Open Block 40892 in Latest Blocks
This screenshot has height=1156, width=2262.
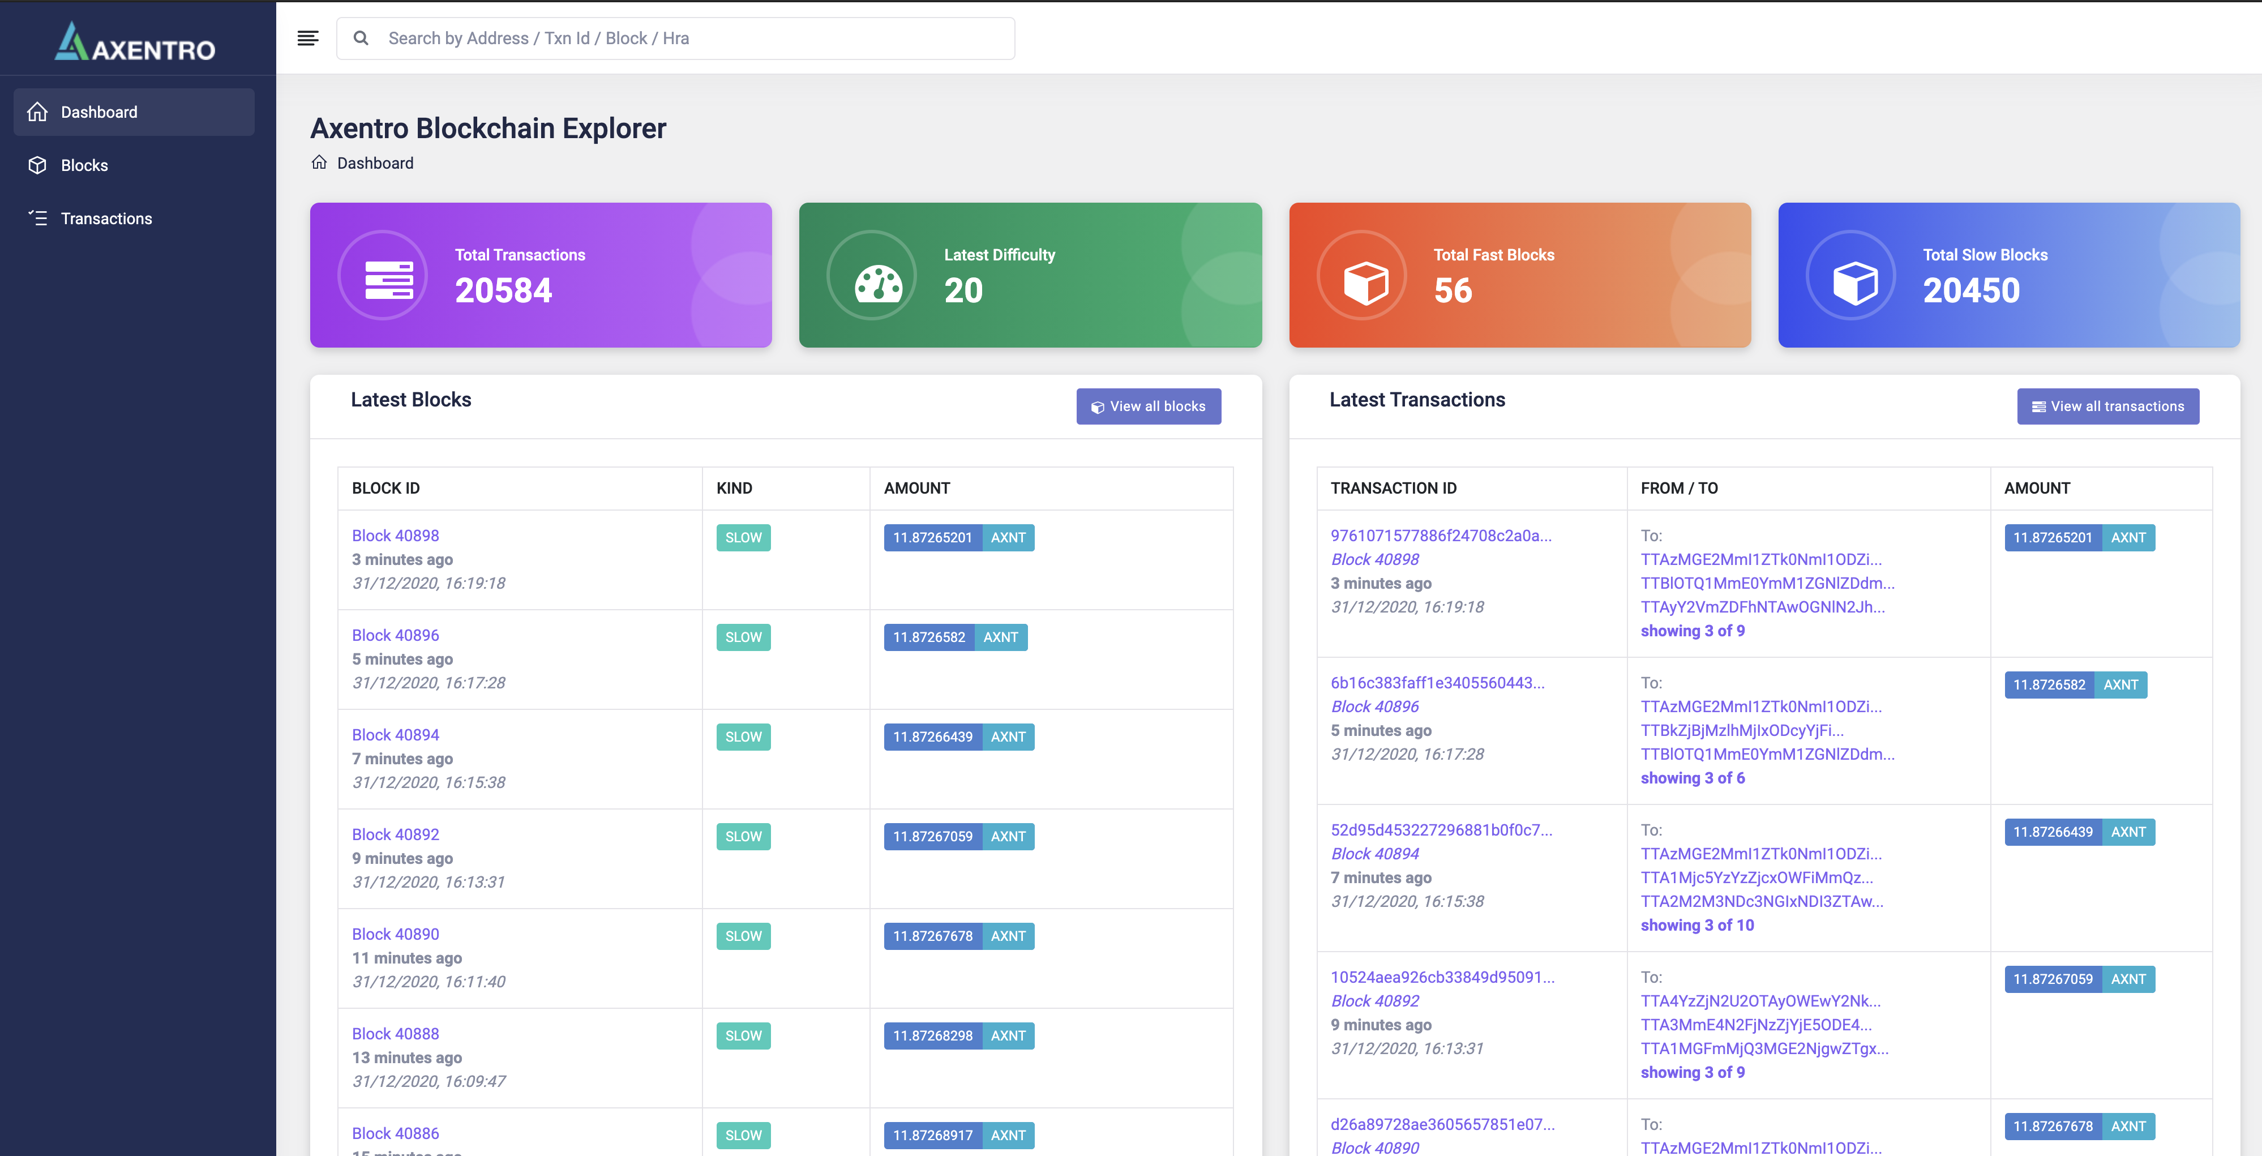(395, 834)
